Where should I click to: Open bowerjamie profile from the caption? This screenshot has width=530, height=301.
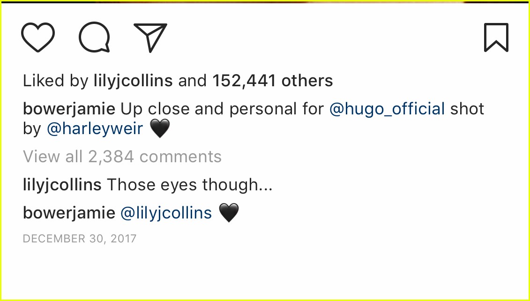coord(69,109)
